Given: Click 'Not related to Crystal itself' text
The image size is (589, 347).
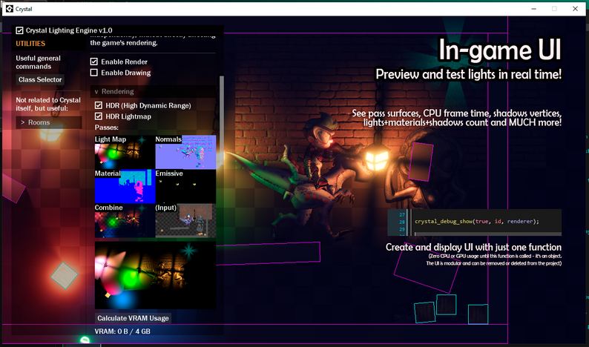Looking at the screenshot, I should click(x=48, y=104).
